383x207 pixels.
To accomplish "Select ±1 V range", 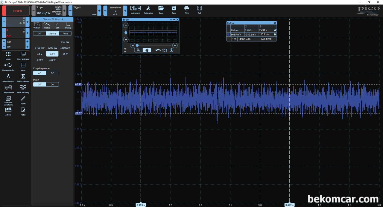I will coord(40,54).
